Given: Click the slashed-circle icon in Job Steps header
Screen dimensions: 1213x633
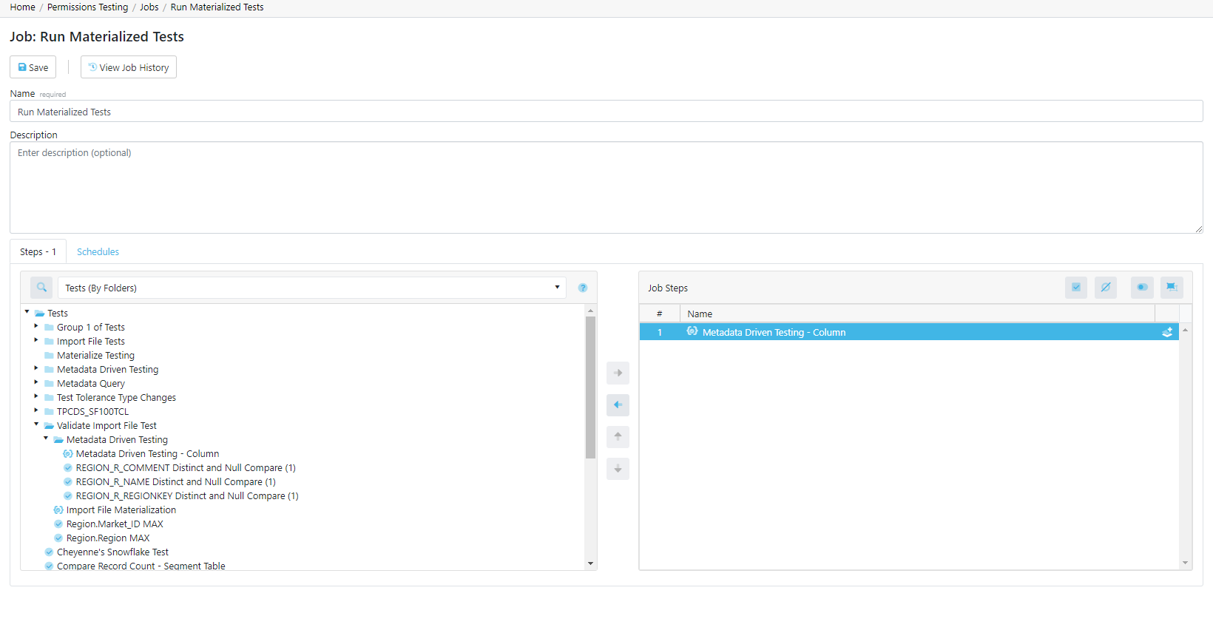Looking at the screenshot, I should (x=1106, y=288).
